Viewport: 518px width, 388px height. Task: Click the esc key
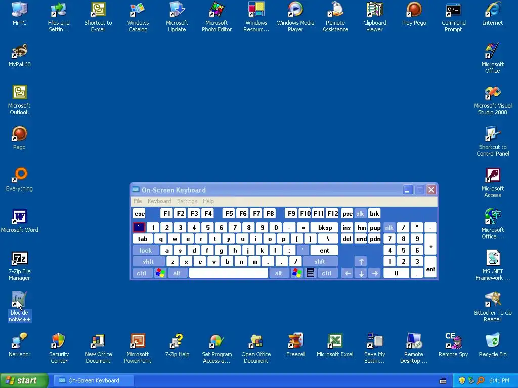point(140,214)
